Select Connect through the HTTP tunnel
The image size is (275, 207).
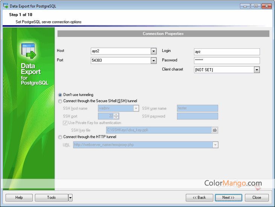pyautogui.click(x=60, y=137)
